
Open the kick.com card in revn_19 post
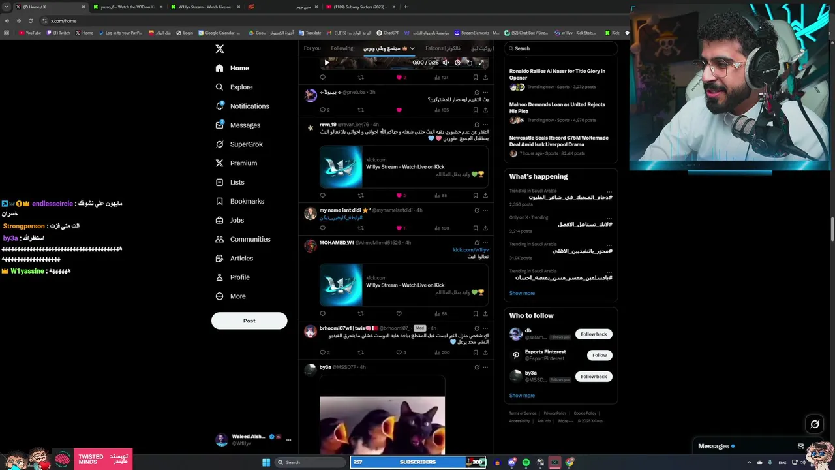(x=403, y=167)
